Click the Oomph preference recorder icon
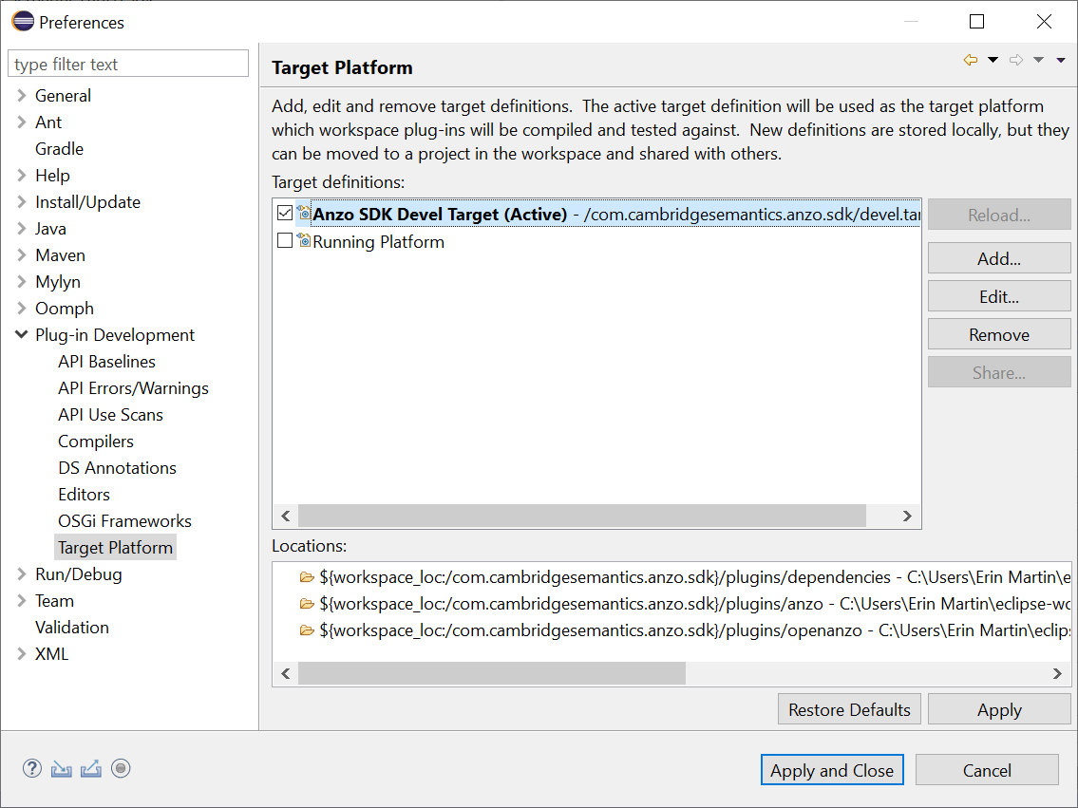 pos(121,768)
